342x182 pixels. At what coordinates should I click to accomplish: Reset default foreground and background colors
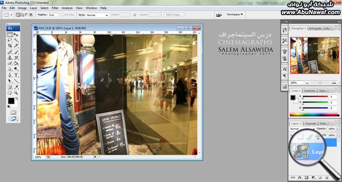tap(8, 106)
